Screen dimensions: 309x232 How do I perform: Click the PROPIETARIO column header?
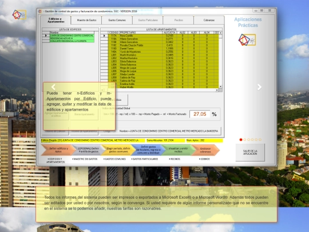(x=141, y=33)
